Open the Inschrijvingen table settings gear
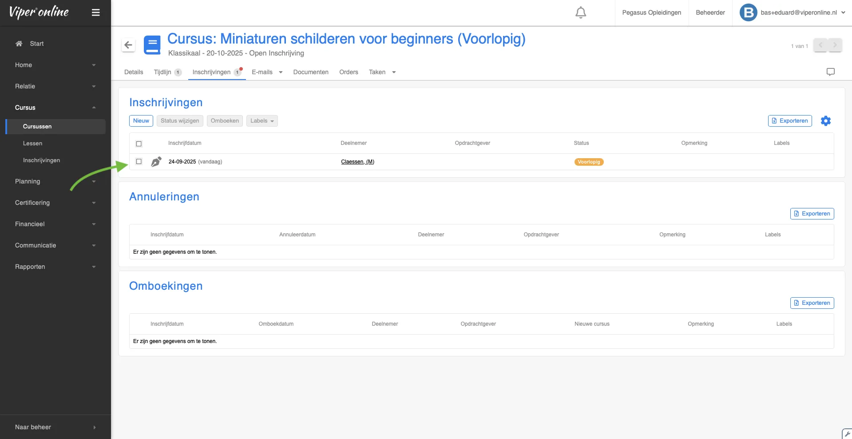852x439 pixels. (825, 121)
